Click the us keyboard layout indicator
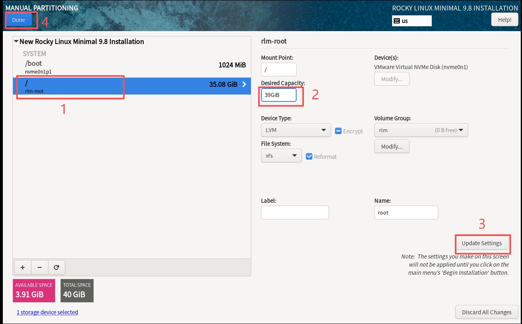Viewport: 522px width, 324px height. tap(412, 21)
